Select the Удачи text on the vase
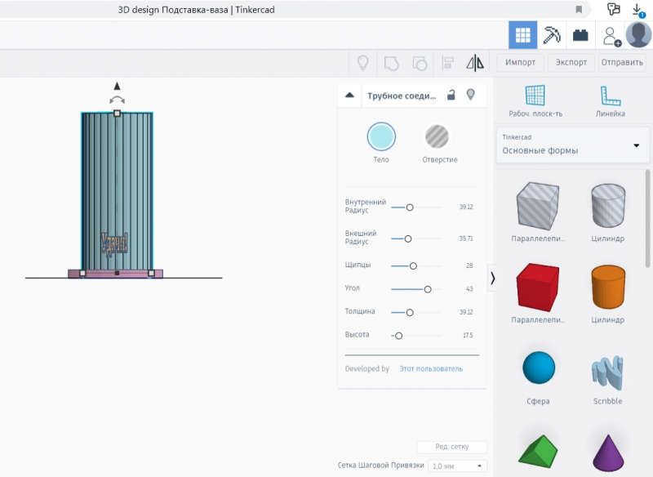This screenshot has height=477, width=653. point(114,244)
